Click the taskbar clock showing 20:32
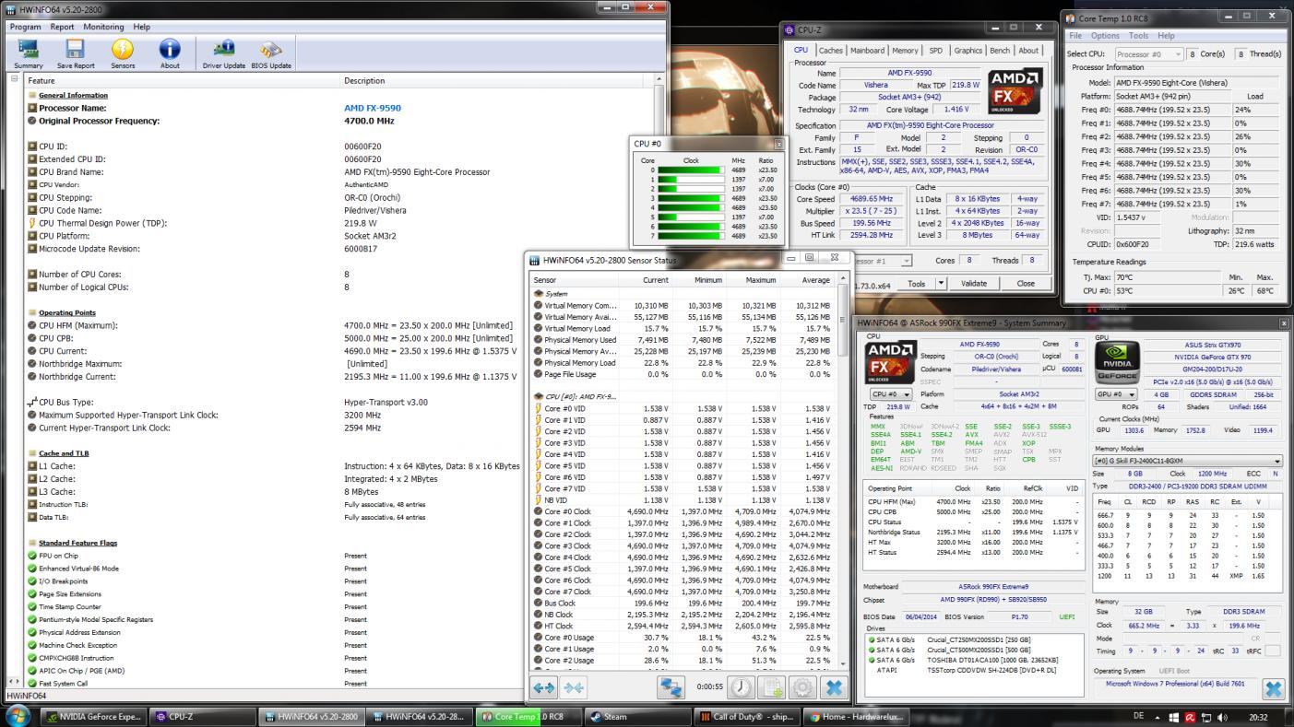Screen dimensions: 1294x727 [x=1257, y=717]
